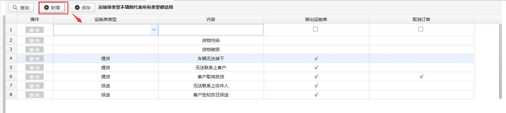This screenshot has width=506, height=113.
Task: Delete the 客户取消发货 row
Action: pyautogui.click(x=35, y=77)
